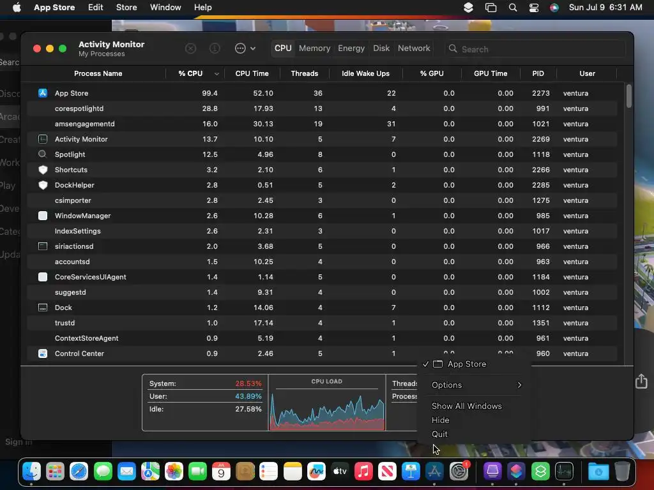Open the ellipsis action menu in toolbar

coord(245,48)
